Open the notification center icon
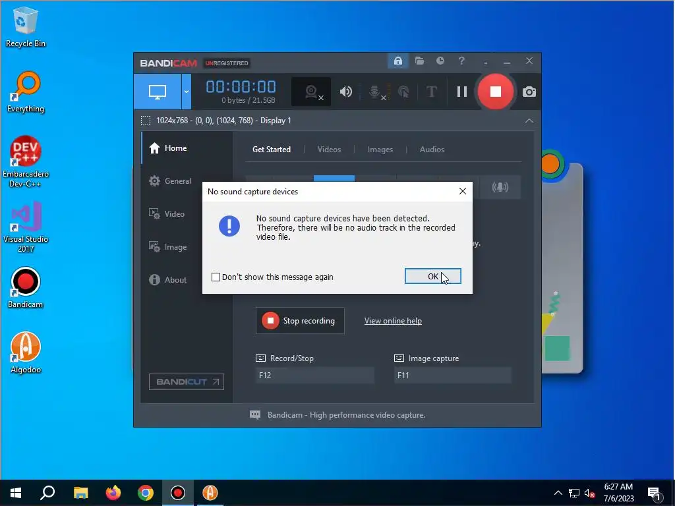 pyautogui.click(x=654, y=493)
